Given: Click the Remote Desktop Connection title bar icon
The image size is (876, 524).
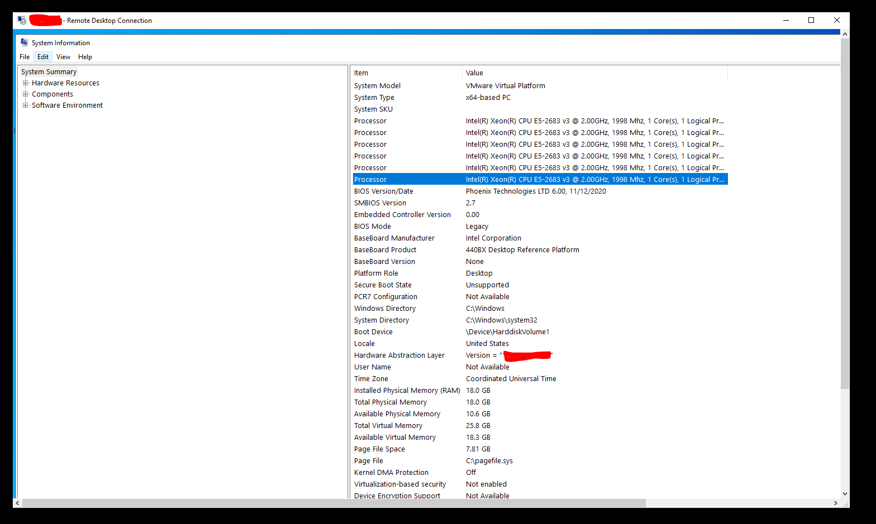Looking at the screenshot, I should coord(22,21).
